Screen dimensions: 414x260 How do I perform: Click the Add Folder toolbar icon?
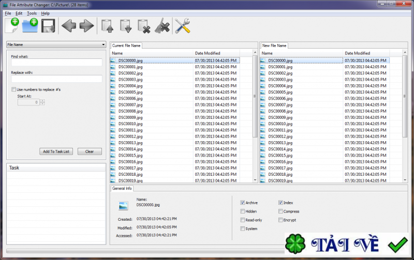(x=30, y=26)
